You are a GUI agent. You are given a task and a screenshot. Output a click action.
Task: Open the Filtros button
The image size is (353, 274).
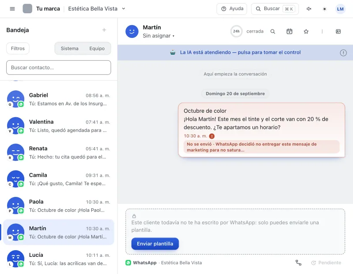[x=18, y=48]
